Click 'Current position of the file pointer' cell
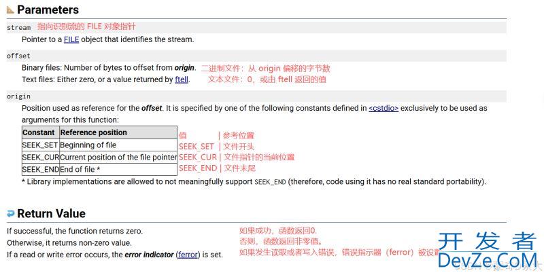This screenshot has width=544, height=275. (118, 157)
